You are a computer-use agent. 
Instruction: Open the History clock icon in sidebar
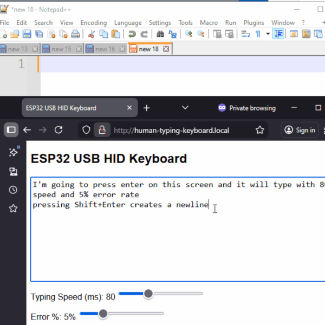13,190
